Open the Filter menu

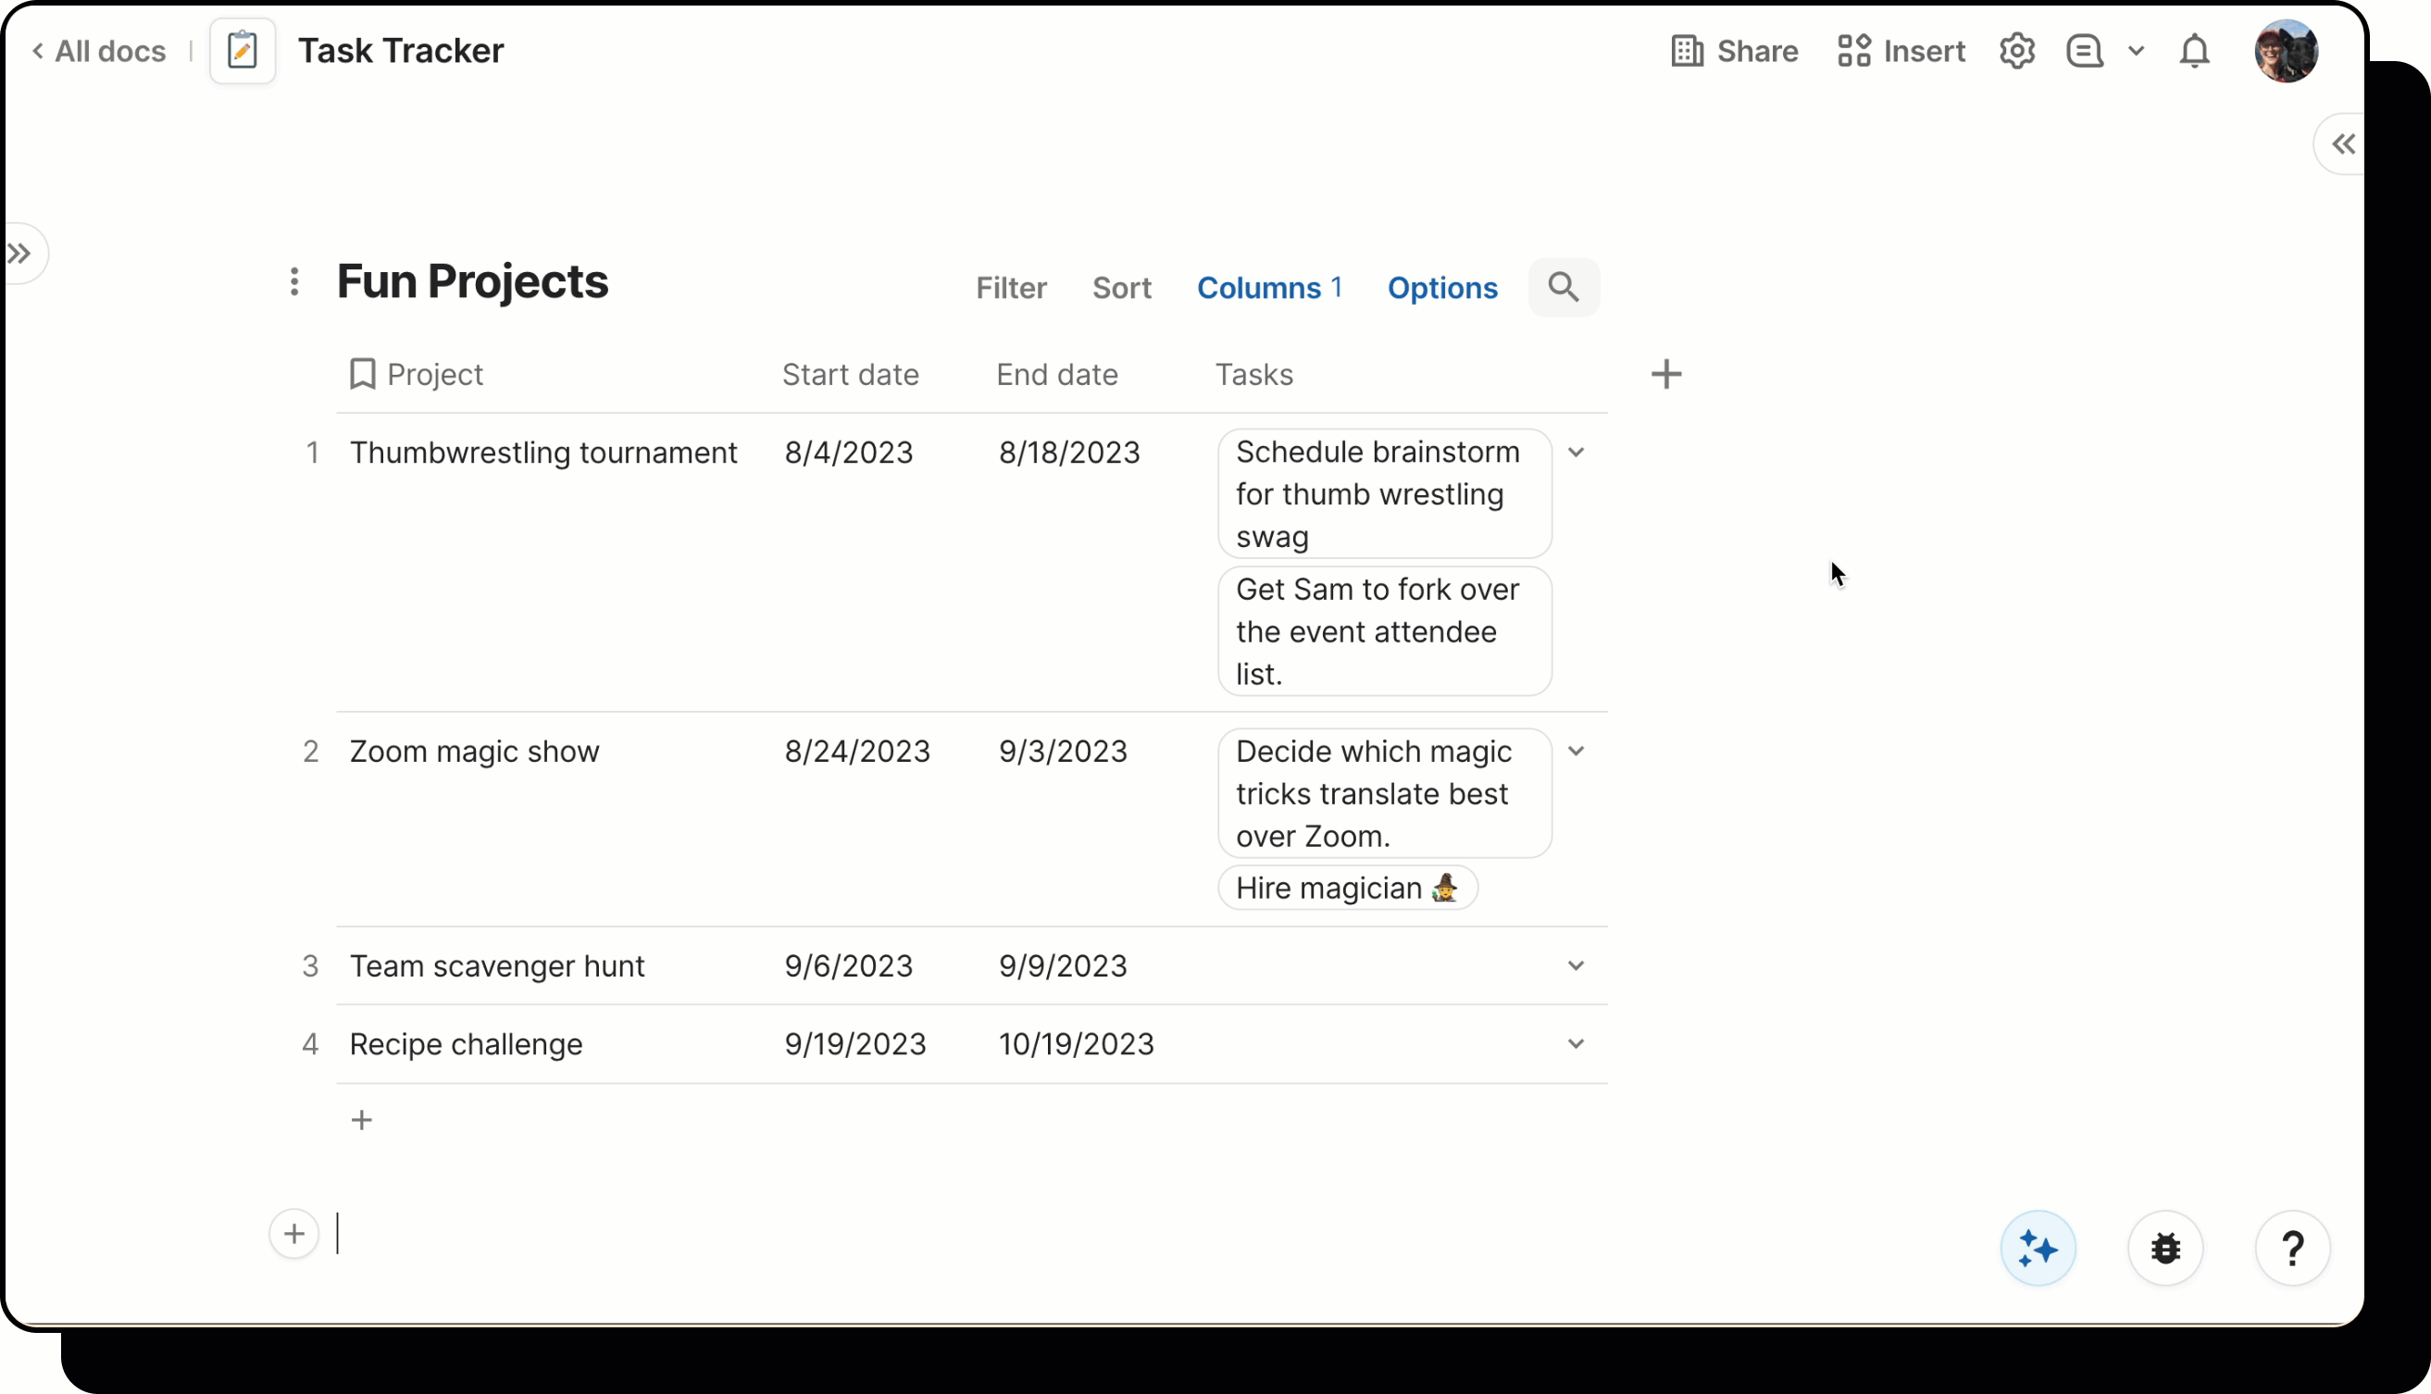click(x=1010, y=288)
